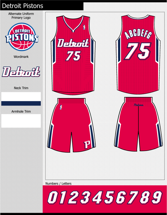Viewport: 167px width, 215px height.
Task: Click the Detroit wordmark in the sidebar
Action: click(21, 72)
